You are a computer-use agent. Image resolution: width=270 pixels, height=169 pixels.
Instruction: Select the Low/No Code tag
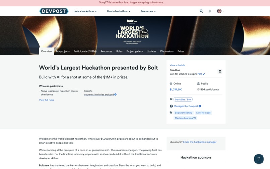click(x=203, y=113)
